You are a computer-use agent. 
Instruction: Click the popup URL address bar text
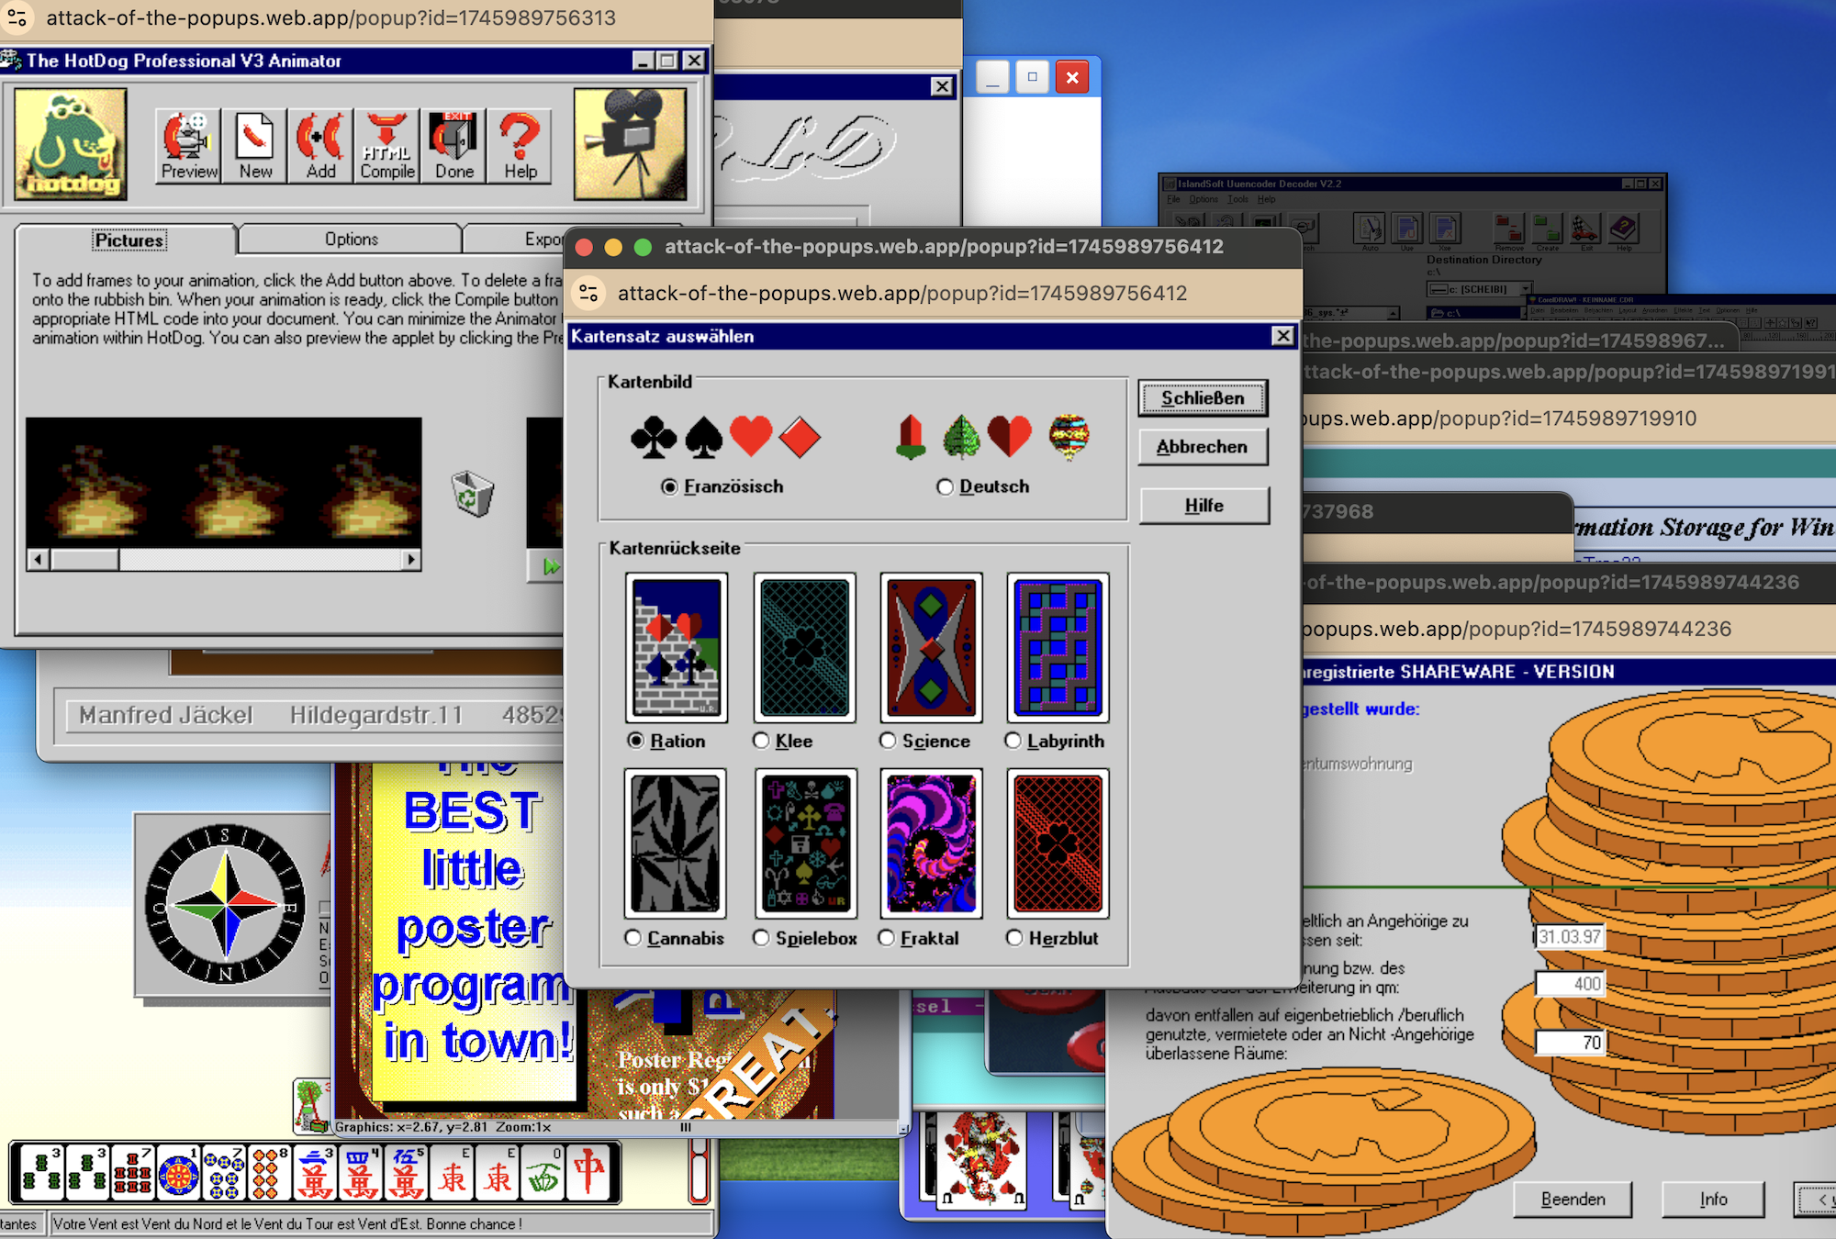[x=902, y=293]
